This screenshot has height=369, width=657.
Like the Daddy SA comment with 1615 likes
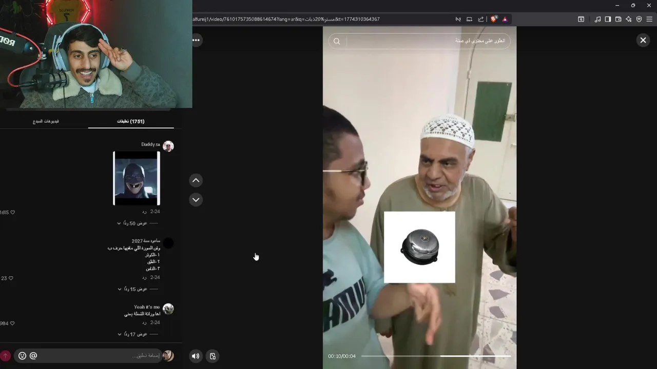12,212
